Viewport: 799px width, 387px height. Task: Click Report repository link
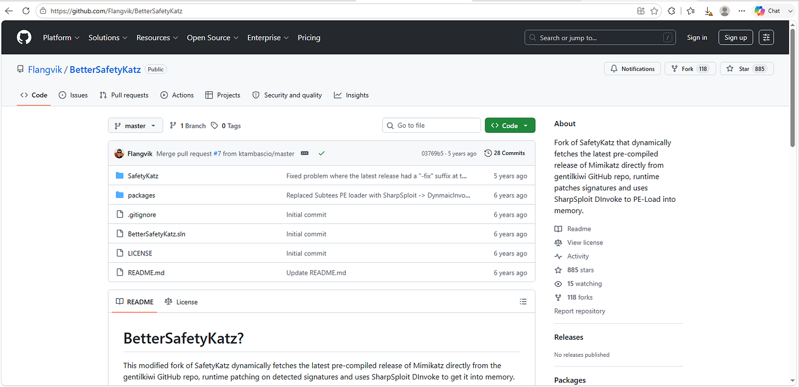pos(579,311)
